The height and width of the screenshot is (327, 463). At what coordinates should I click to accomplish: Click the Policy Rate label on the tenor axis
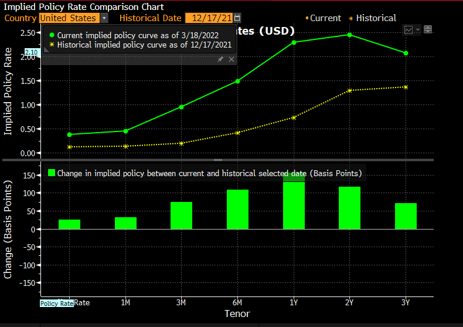click(x=57, y=303)
